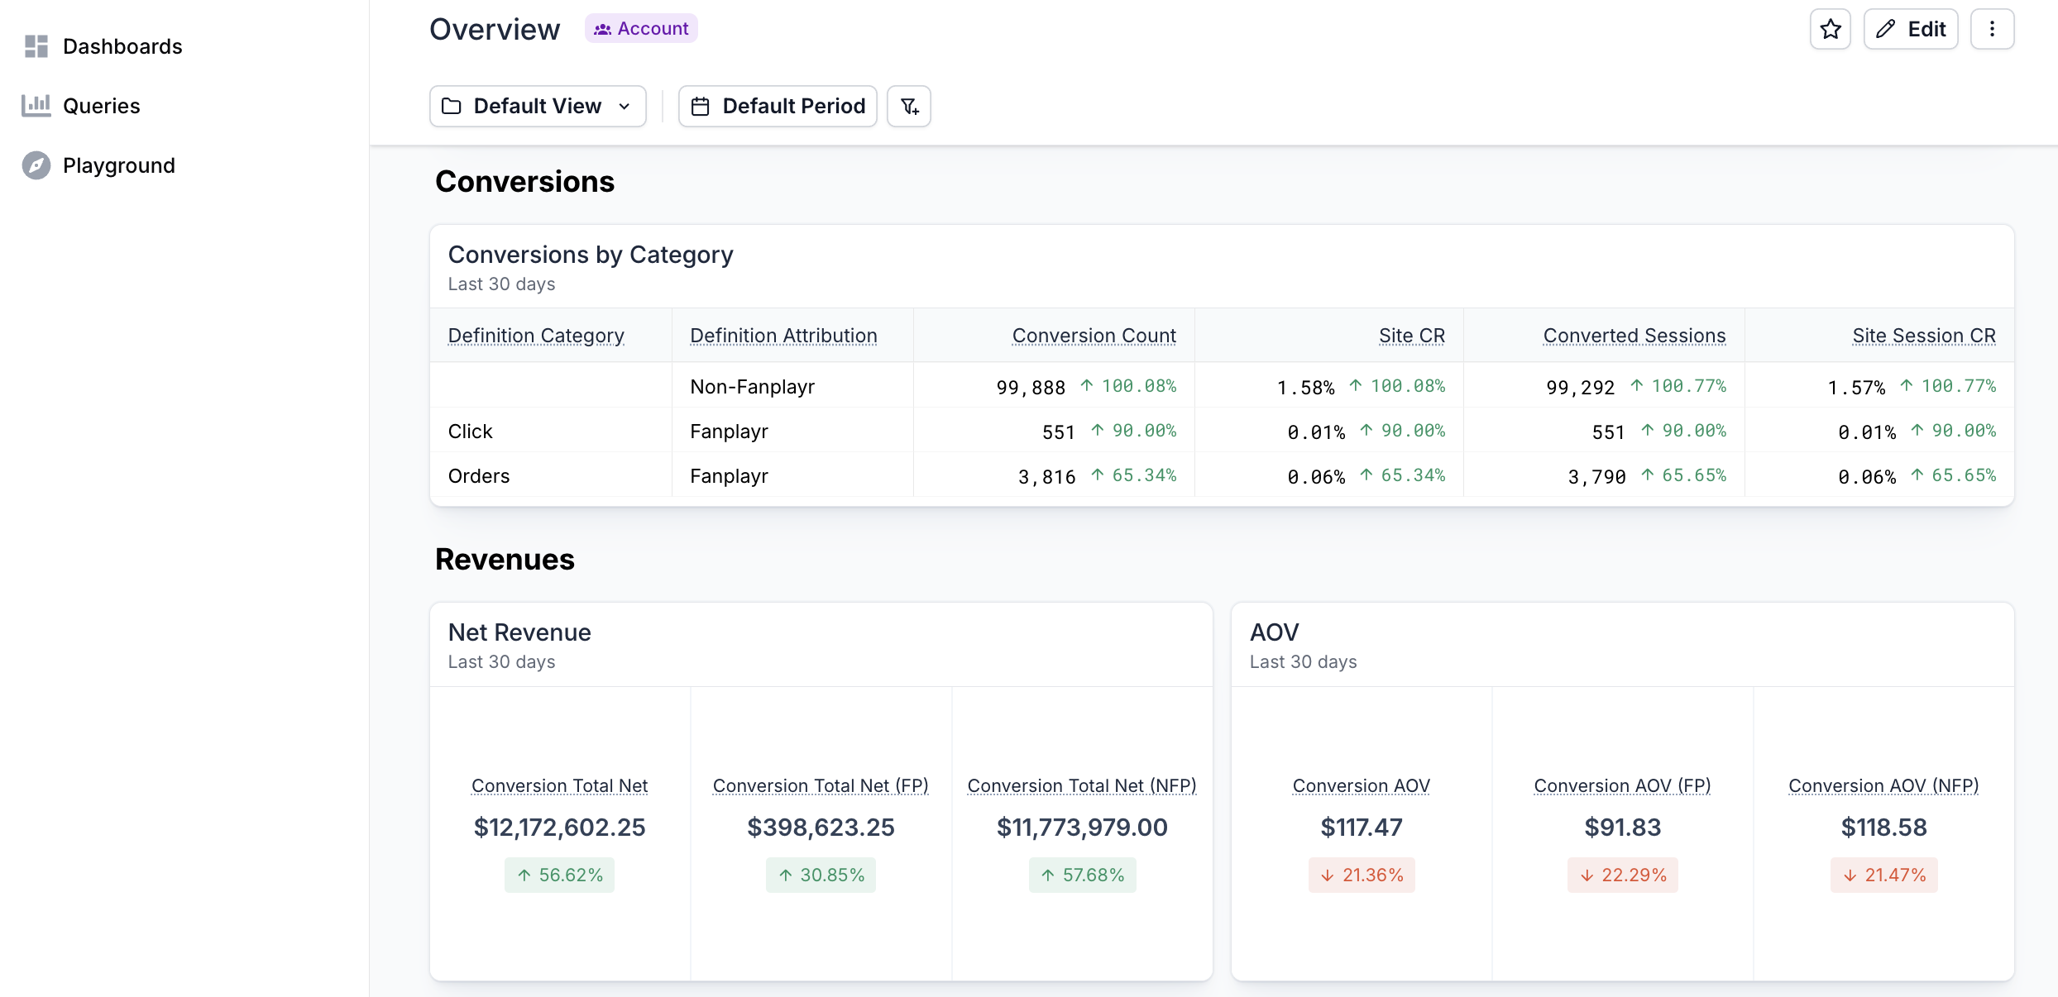Expand the Default View dropdown
Screen dimensions: 2058x997
(x=538, y=107)
